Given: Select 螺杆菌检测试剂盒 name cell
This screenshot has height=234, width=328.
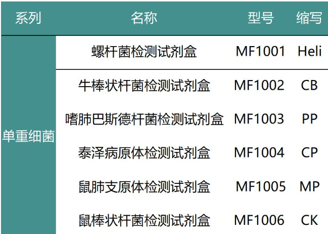Looking at the screenshot, I should click(x=144, y=52).
